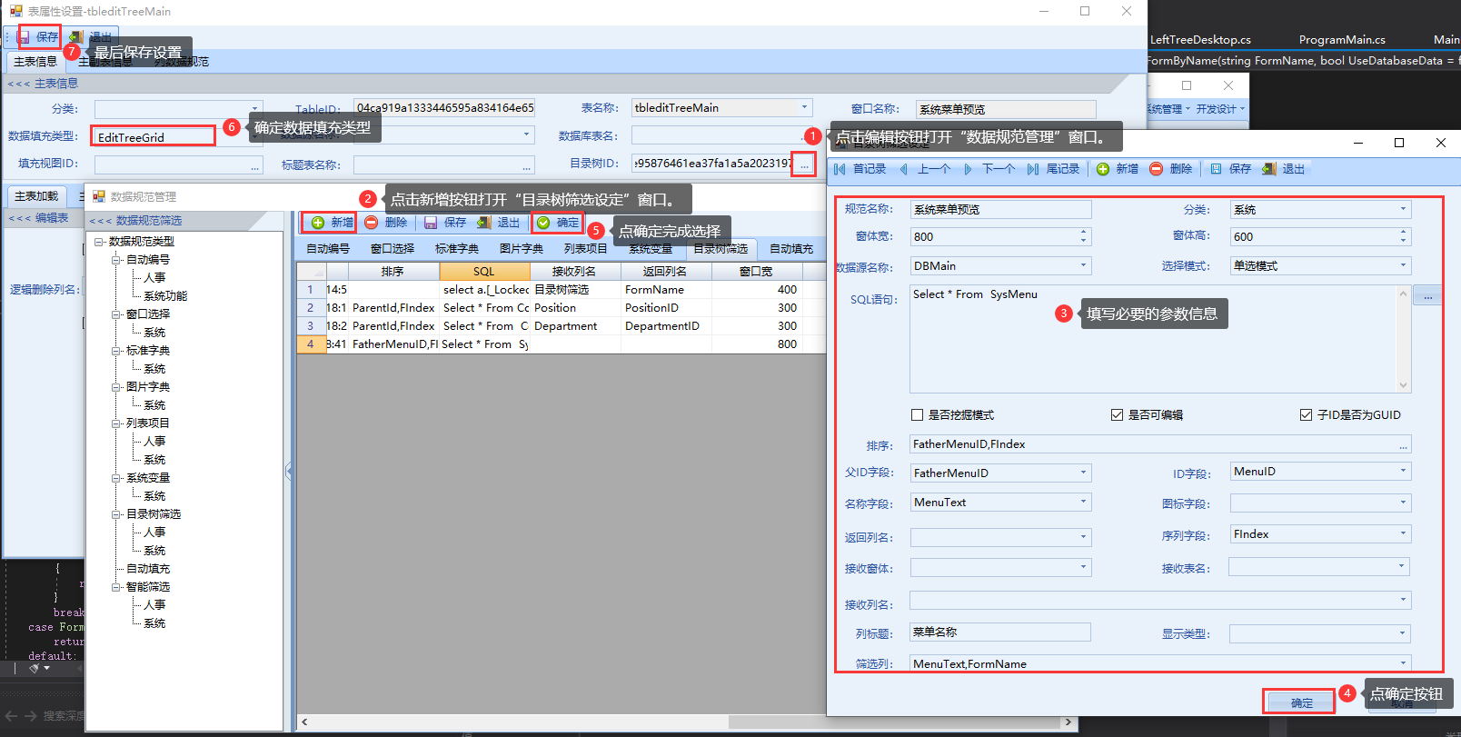This screenshot has width=1461, height=737.
Task: Open the 父ID字段 FatherMenuID dropdown
Action: click(1083, 473)
